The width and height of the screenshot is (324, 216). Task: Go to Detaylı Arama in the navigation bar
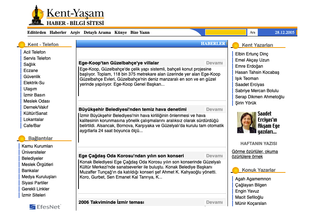[97, 32]
